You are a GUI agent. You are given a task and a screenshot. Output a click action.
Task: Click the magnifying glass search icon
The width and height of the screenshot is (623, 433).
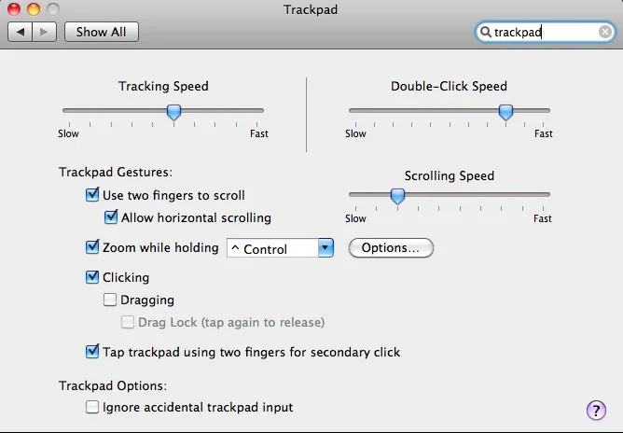[485, 32]
